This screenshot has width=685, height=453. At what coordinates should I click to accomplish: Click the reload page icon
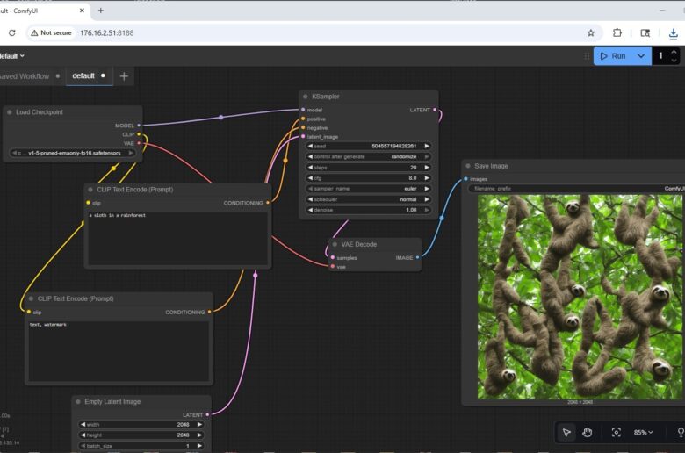pos(12,32)
